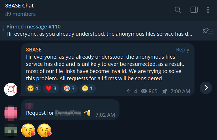
Task: Open the three-dot more options menu
Action: pyautogui.click(x=208, y=10)
